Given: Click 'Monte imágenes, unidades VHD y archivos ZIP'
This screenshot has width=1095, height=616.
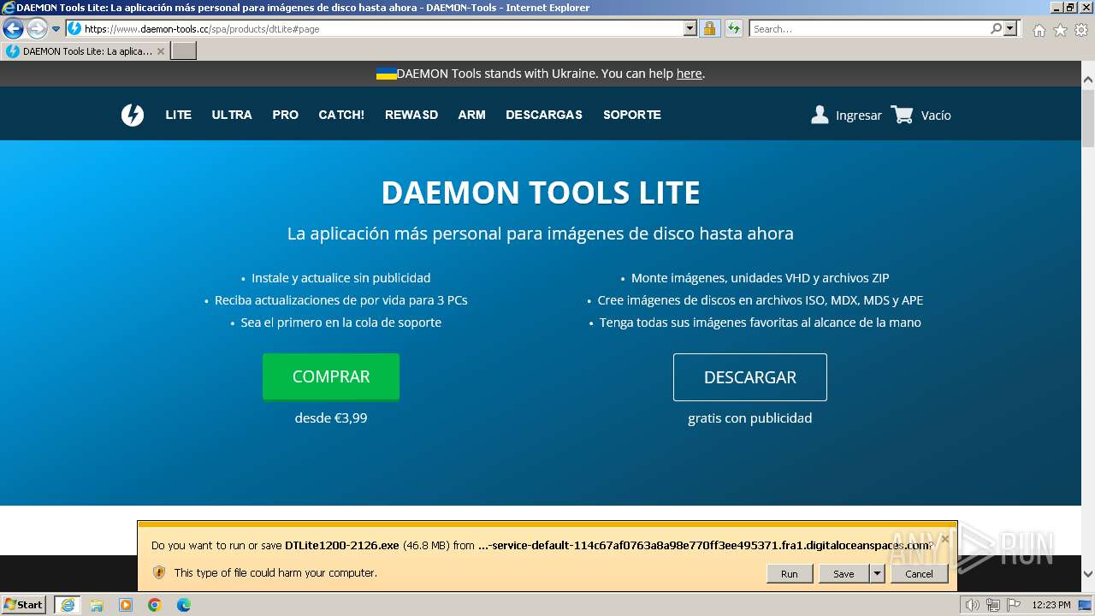Looking at the screenshot, I should click(761, 278).
